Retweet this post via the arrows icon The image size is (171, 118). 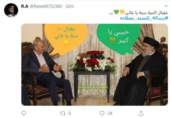click(x=63, y=113)
